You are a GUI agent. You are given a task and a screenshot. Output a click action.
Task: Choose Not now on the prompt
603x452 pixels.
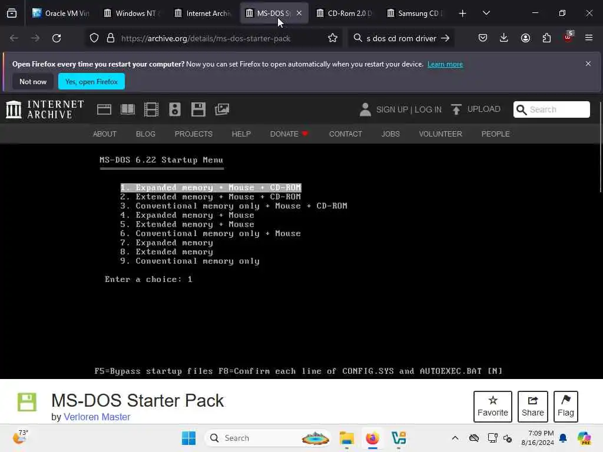coord(33,81)
